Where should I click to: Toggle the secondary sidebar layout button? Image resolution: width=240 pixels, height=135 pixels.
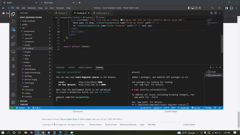tap(196, 8)
